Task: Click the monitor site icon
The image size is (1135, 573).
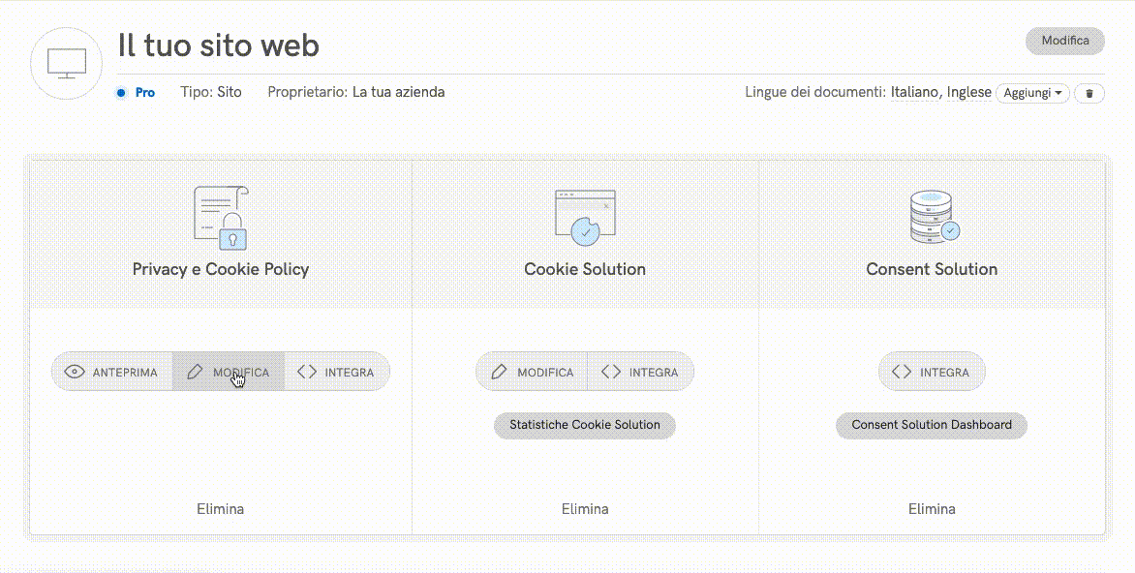Action: pyautogui.click(x=67, y=63)
